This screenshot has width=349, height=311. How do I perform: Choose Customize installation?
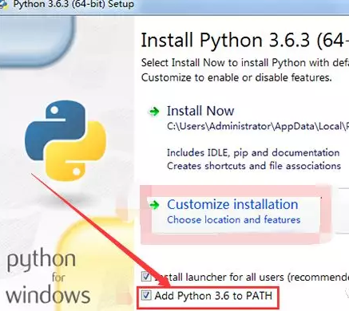coord(232,204)
